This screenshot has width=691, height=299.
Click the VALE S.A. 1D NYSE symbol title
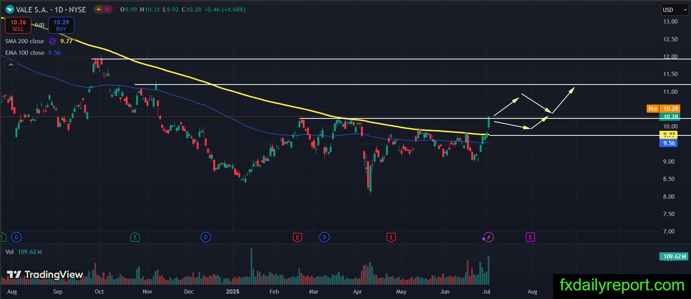pos(51,10)
